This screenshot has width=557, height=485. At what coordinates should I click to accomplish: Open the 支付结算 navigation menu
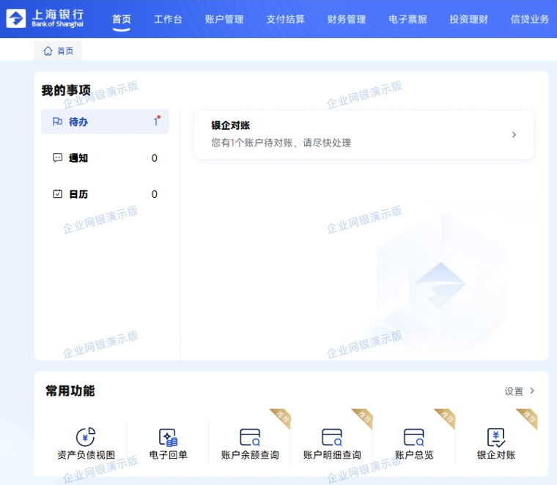[286, 19]
